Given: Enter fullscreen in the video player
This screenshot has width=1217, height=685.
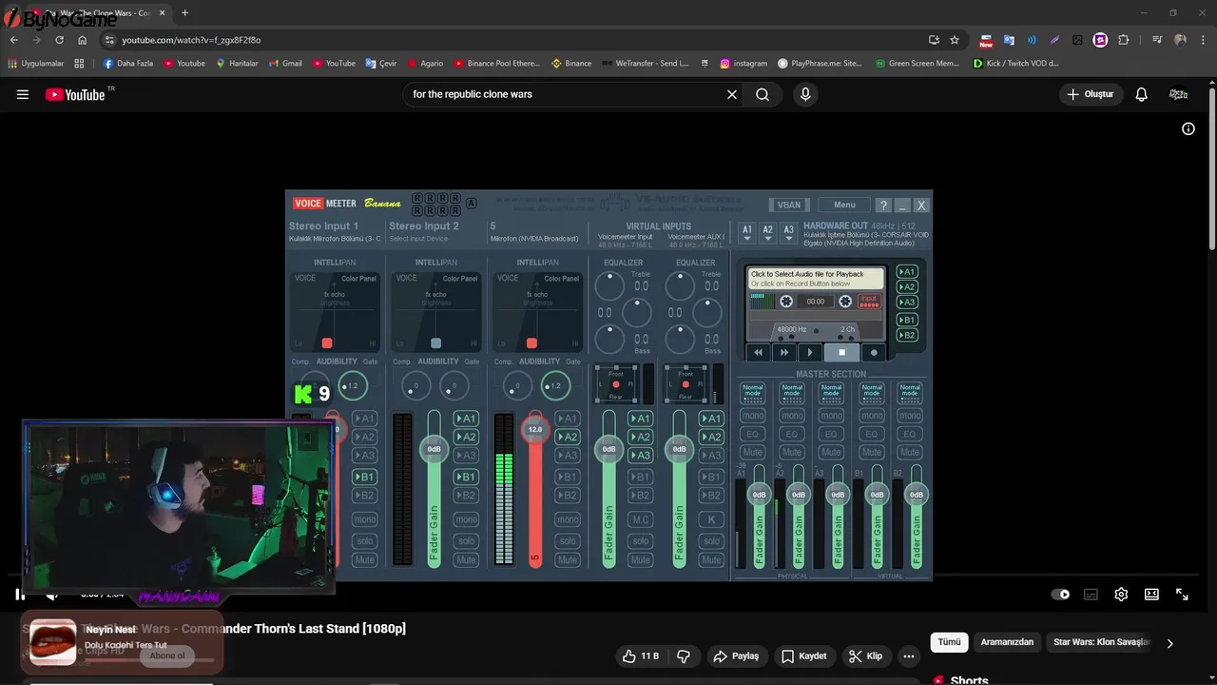Looking at the screenshot, I should (x=1182, y=595).
